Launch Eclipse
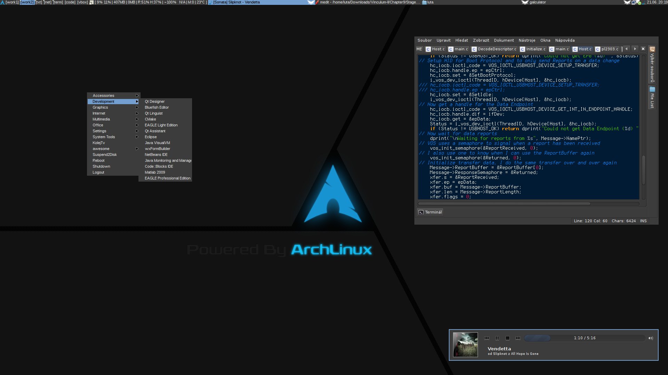 pyautogui.click(x=165, y=137)
